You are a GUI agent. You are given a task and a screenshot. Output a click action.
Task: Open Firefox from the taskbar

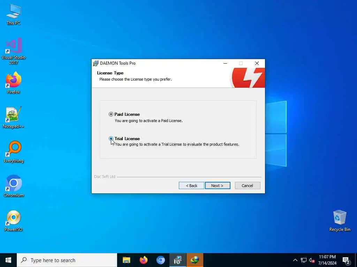[143, 260]
